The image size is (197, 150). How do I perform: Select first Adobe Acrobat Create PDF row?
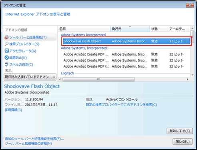click(127, 54)
